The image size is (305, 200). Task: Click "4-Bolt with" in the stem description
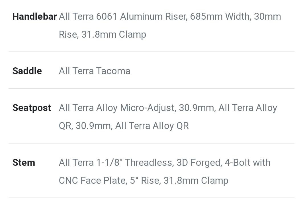pyautogui.click(x=247, y=163)
